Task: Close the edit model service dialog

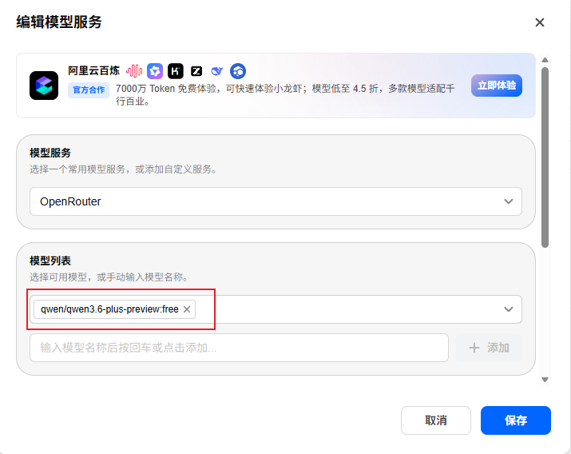Action: coord(540,22)
